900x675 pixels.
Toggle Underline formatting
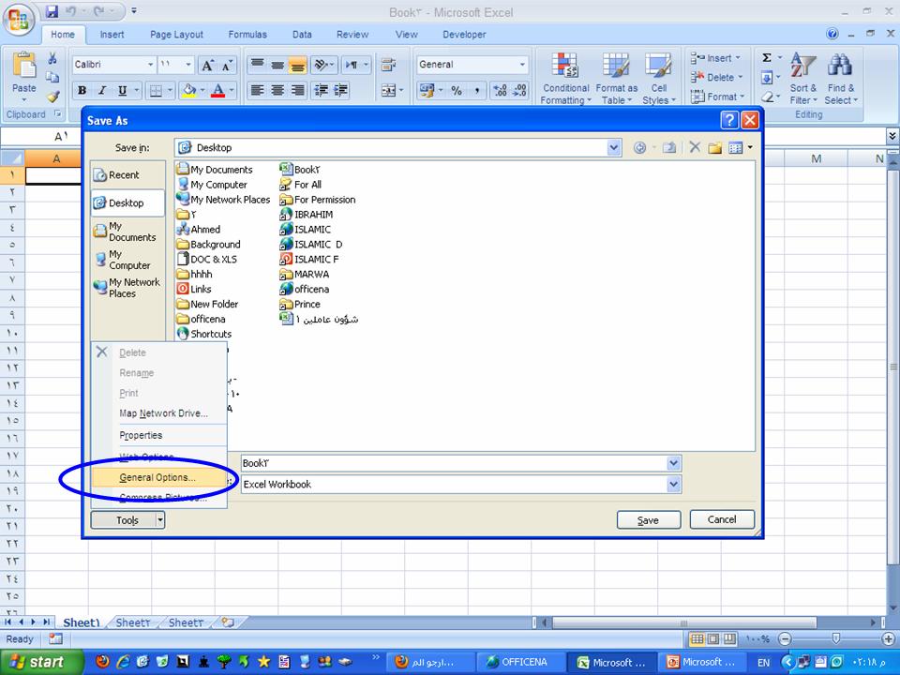click(122, 90)
